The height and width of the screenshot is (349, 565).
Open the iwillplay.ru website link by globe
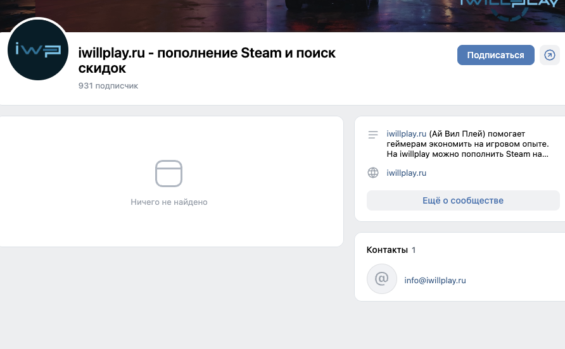406,173
